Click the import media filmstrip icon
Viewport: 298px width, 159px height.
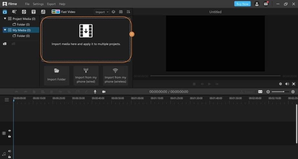coord(86,31)
